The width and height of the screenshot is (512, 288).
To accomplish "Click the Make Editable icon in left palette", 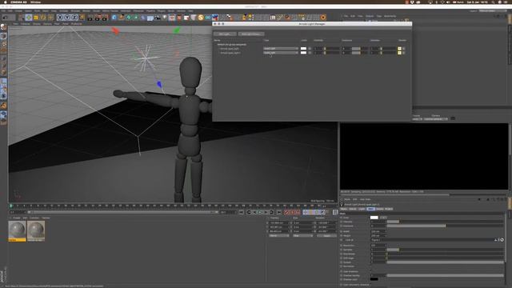I will click(3, 27).
